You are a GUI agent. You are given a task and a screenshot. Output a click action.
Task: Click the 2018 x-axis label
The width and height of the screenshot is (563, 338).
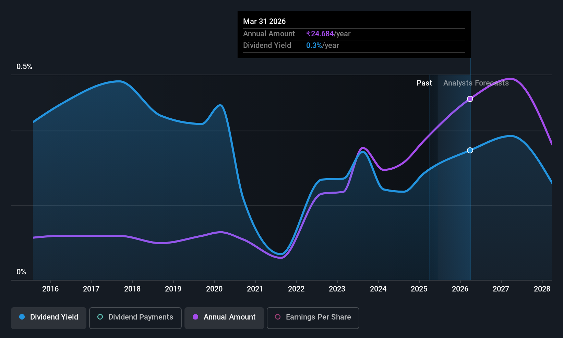(x=132, y=289)
